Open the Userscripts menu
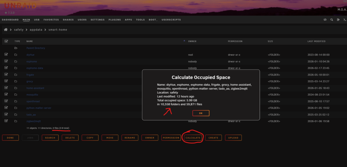The width and height of the screenshot is (347, 167). coord(171,20)
